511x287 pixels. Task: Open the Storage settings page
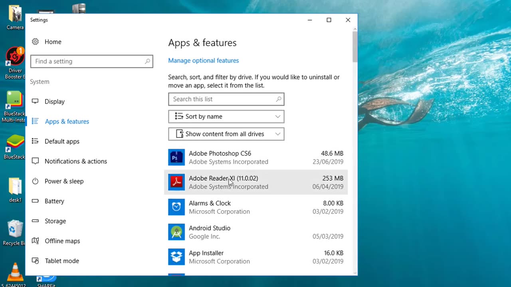(55, 221)
